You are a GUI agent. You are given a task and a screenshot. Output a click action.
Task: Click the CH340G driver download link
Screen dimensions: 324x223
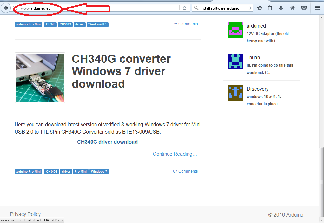[x=107, y=142]
